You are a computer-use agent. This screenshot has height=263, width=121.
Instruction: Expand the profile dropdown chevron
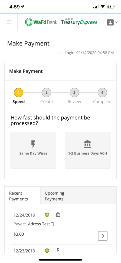point(116,22)
